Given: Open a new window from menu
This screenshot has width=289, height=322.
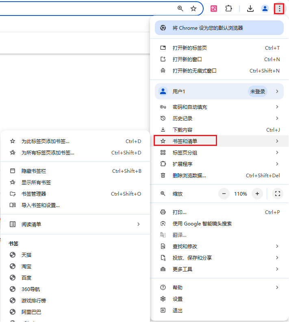Looking at the screenshot, I should (219, 60).
